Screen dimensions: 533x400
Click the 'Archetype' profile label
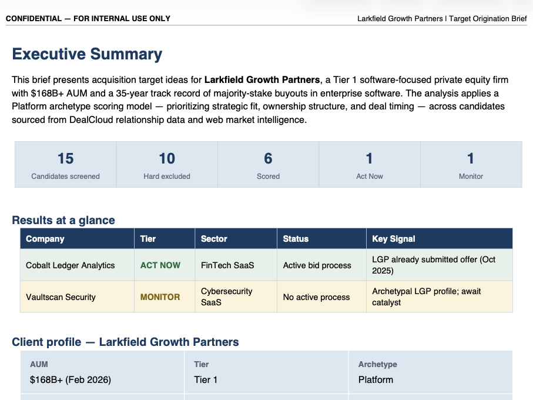pyautogui.click(x=378, y=364)
